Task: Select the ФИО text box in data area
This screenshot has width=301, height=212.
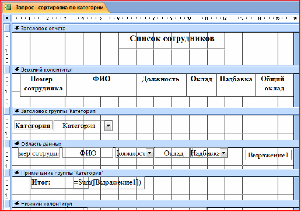Action: coord(87,153)
